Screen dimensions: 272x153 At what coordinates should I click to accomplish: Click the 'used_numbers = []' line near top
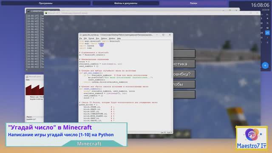[89, 66]
